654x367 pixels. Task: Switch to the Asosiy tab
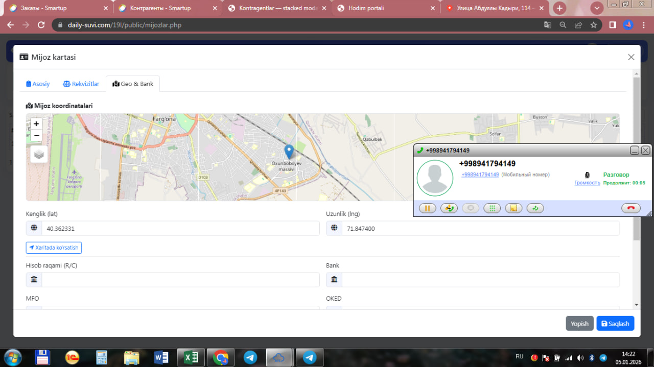[x=38, y=84]
